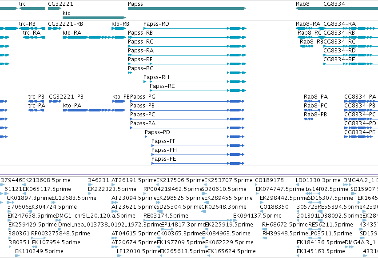Screen dimensions: 378x258
Task: Select protein Papss-PF
Action: [x=198, y=146]
